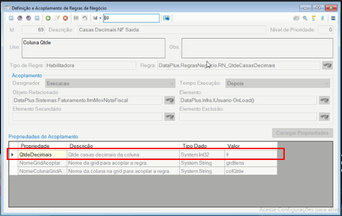Click the Regra field with RN_QtdeCasasDecimais
Screen dimensions: 342x216
coord(239,65)
